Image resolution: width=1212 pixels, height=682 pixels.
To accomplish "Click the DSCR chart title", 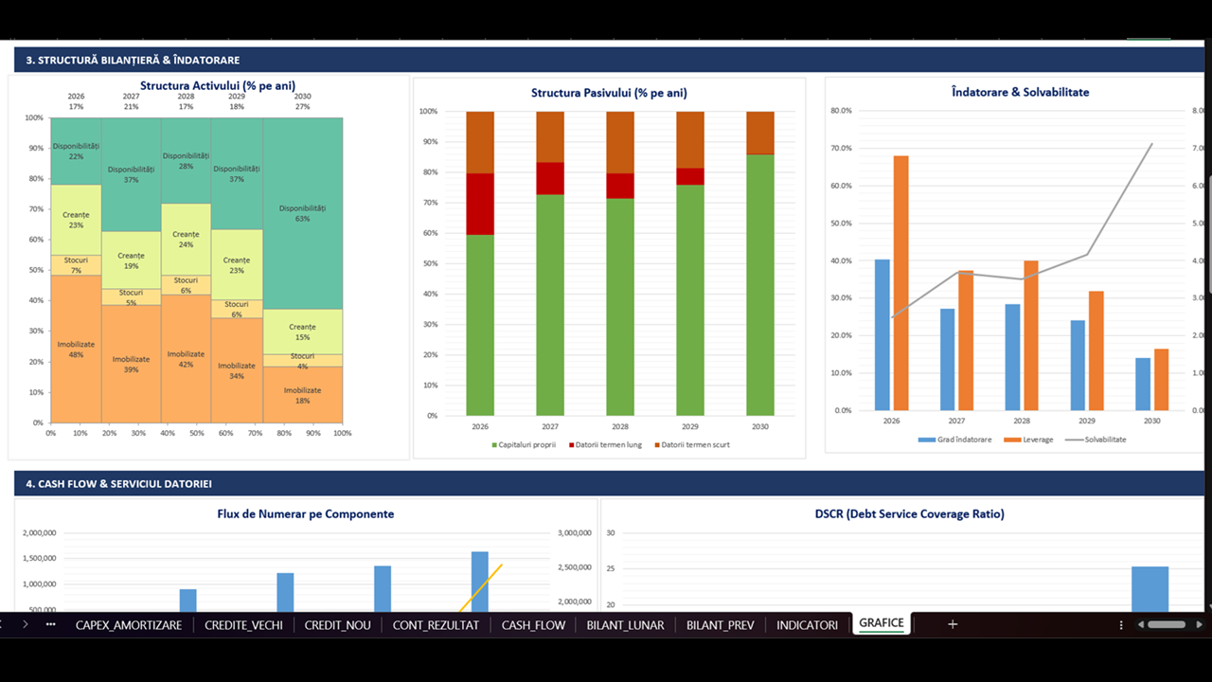I will (x=909, y=513).
